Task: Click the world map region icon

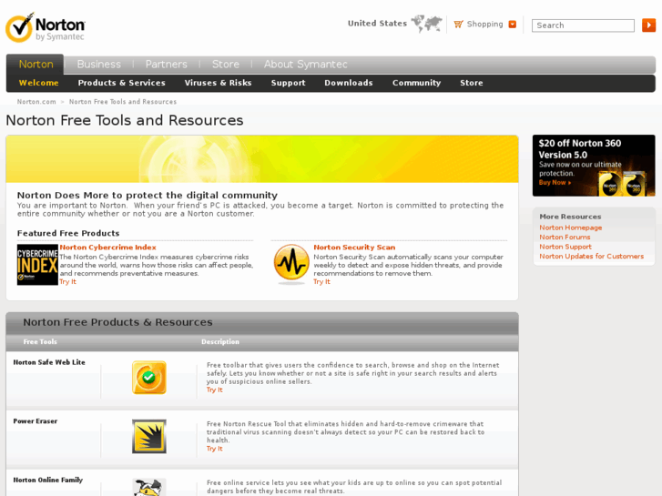Action: pyautogui.click(x=426, y=24)
